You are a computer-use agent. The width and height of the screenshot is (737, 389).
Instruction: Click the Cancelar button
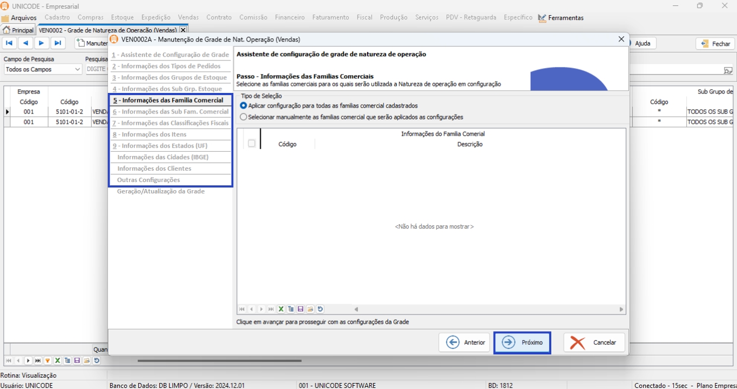[594, 343]
